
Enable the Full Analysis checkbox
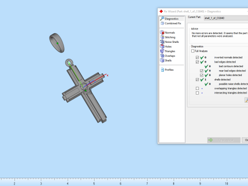click(x=193, y=51)
